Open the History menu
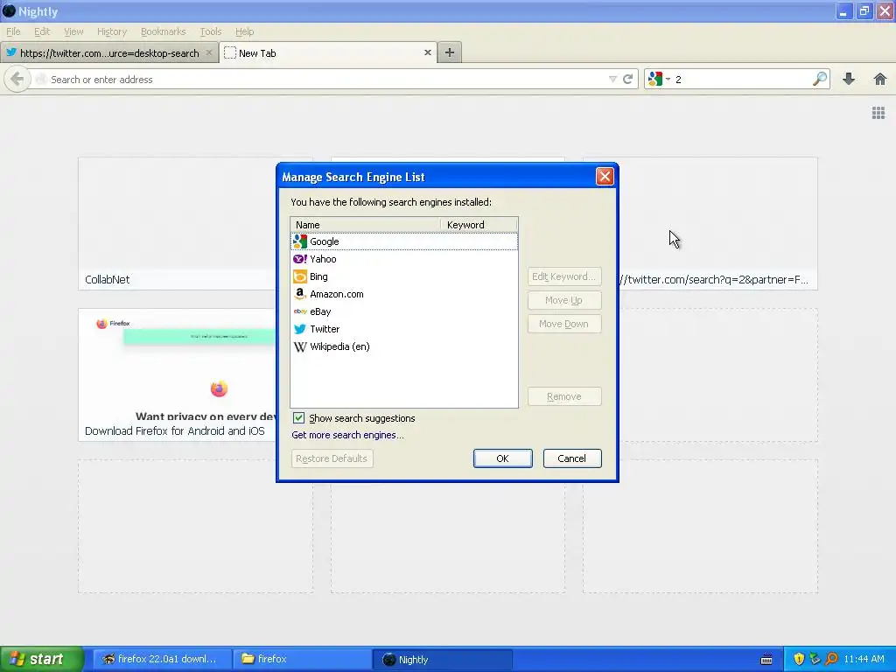Screen dimensions: 896x672 tap(112, 31)
